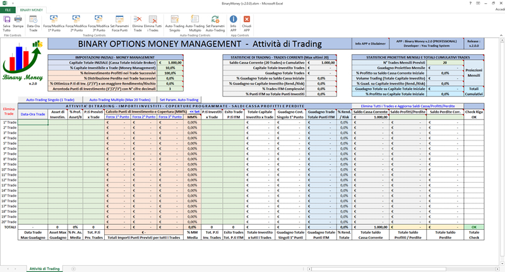Launch Auto-Trading Singolo from ribbon

[175, 23]
